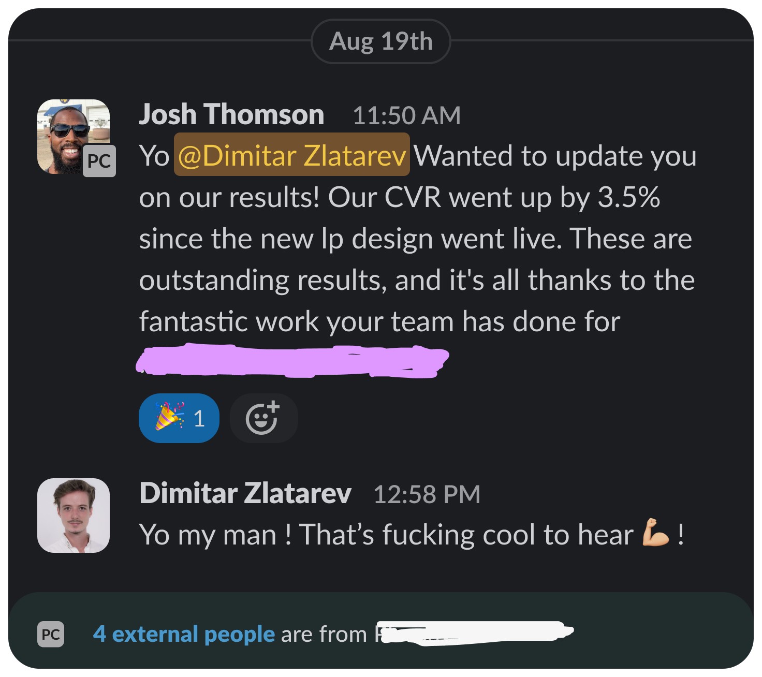Open the Aug 19th date jump pill
The image size is (762, 677).
(x=381, y=41)
